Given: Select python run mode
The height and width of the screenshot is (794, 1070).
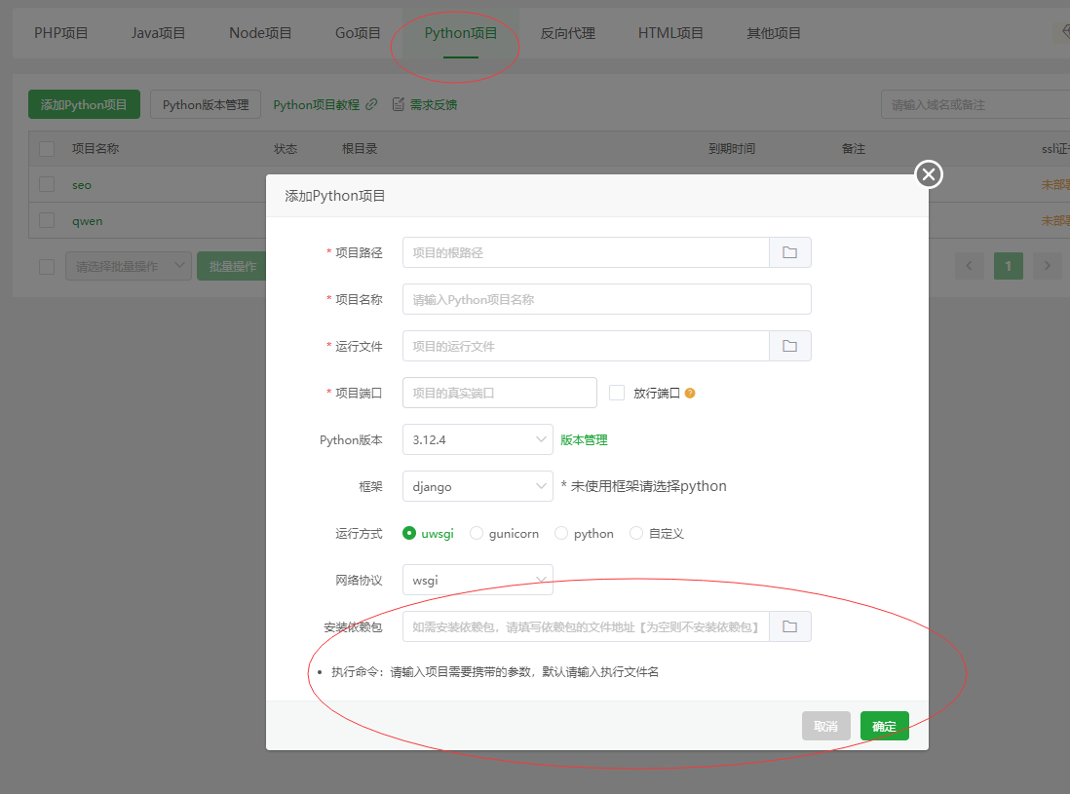Looking at the screenshot, I should click(584, 534).
